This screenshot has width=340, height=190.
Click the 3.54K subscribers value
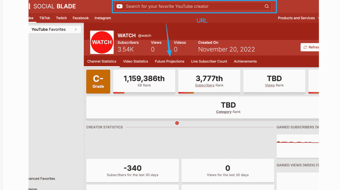pos(126,49)
